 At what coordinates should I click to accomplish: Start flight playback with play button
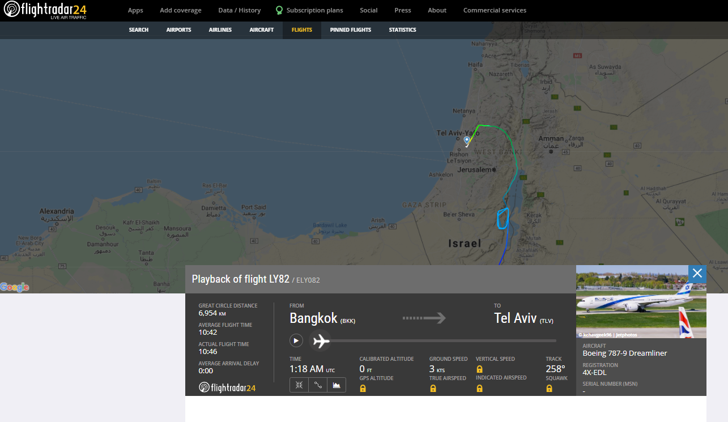(296, 340)
